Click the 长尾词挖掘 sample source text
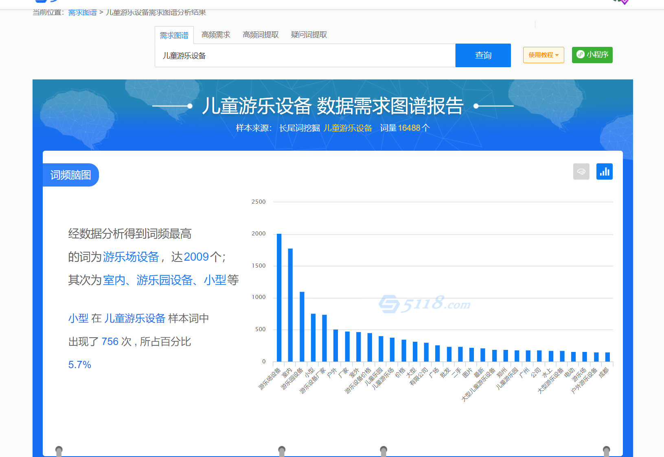Screen dimensions: 664x457 300,128
